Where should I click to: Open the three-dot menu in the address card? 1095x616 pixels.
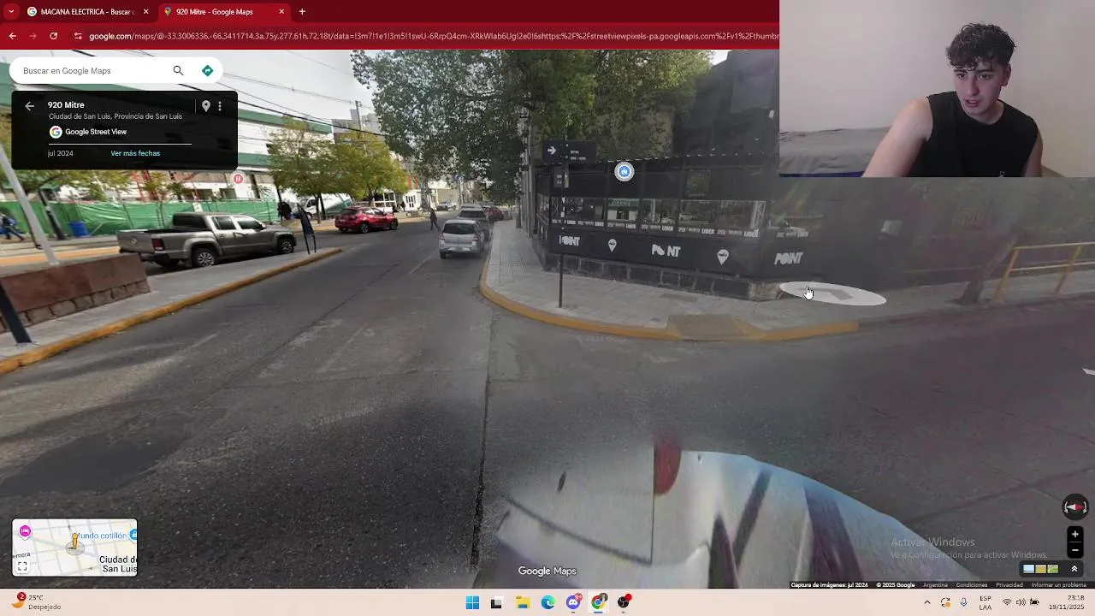220,106
